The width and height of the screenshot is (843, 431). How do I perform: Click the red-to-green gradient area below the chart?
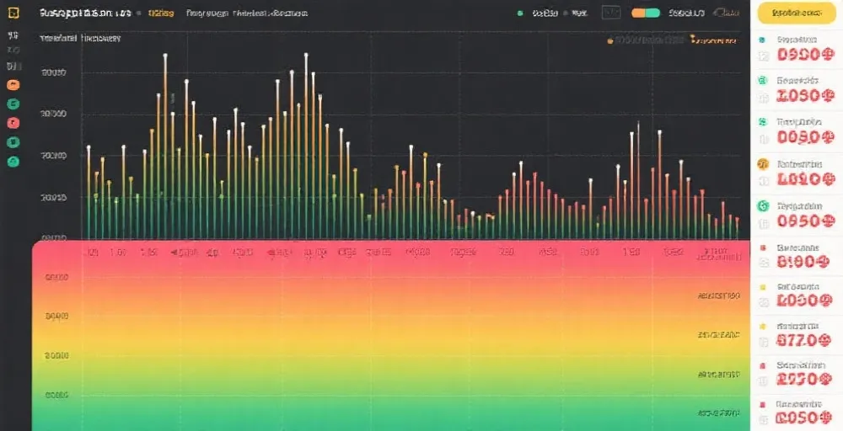388,337
